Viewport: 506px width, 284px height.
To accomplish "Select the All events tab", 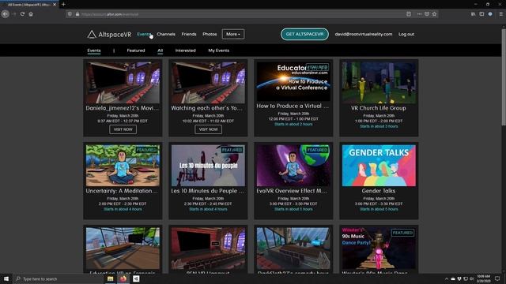I will (160, 50).
